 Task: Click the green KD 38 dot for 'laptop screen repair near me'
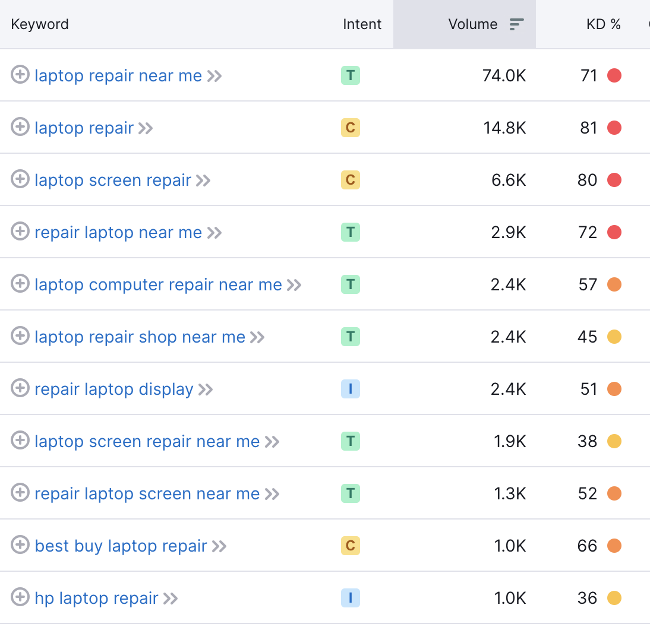(x=614, y=441)
